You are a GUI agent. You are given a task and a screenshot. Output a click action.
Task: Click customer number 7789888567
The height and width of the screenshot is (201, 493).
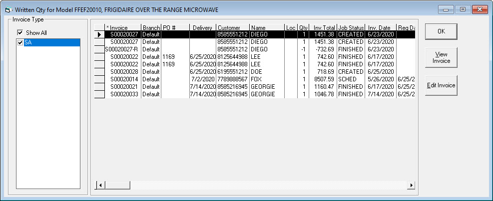click(233, 79)
